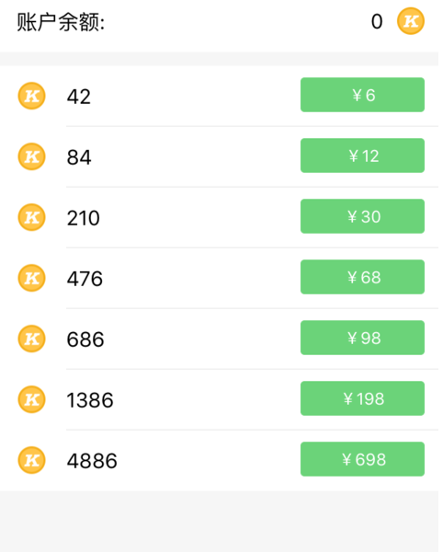This screenshot has height=552, width=443.
Task: Click the 210 coin amount text
Action: (84, 218)
